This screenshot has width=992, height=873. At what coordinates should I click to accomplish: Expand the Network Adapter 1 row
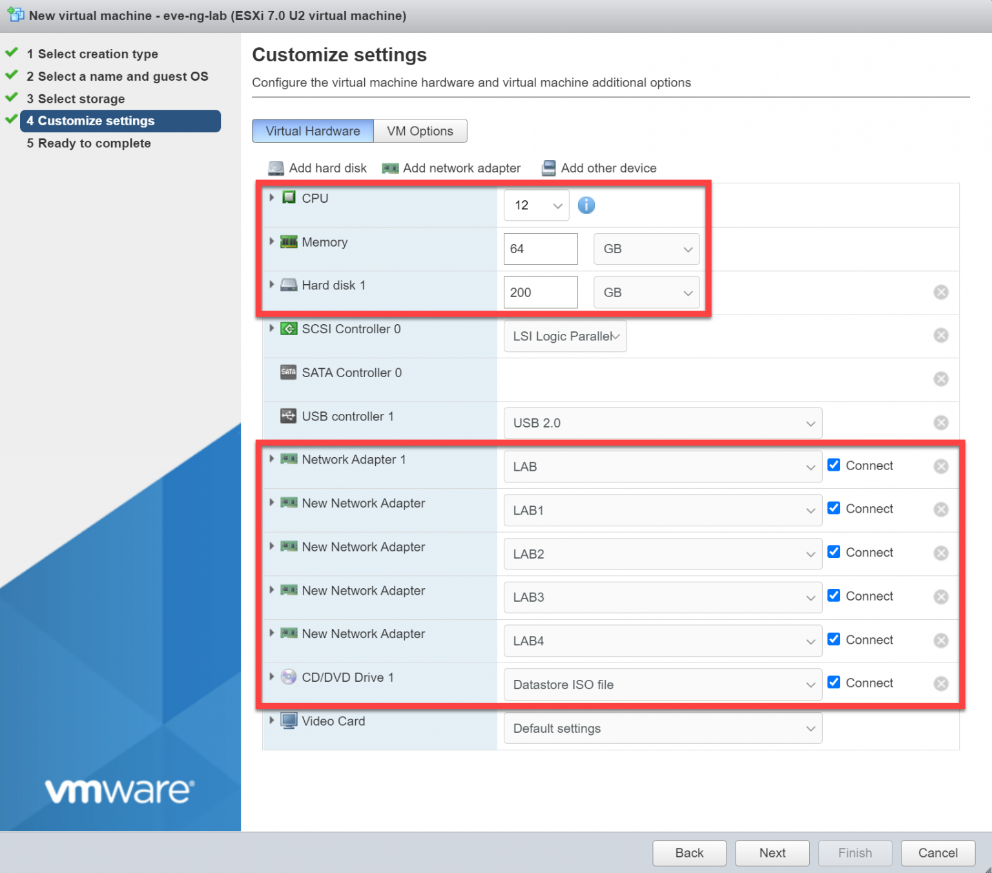pyautogui.click(x=272, y=459)
